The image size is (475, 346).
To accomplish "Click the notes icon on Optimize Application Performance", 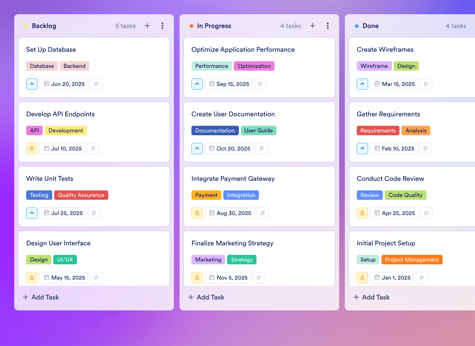I will (260, 84).
